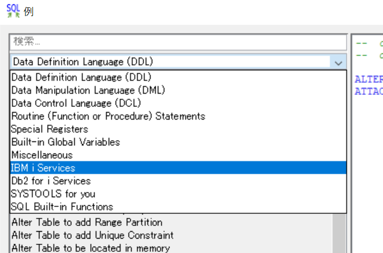Choose Data Control Language (DCL) option
Image resolution: width=383 pixels, height=253 pixels.
[178, 103]
